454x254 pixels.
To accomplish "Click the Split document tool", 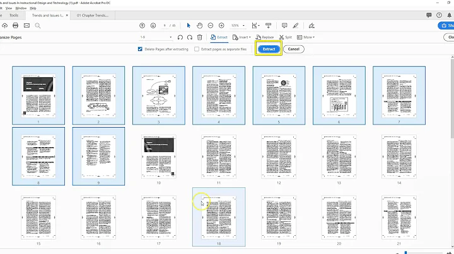I will point(286,37).
